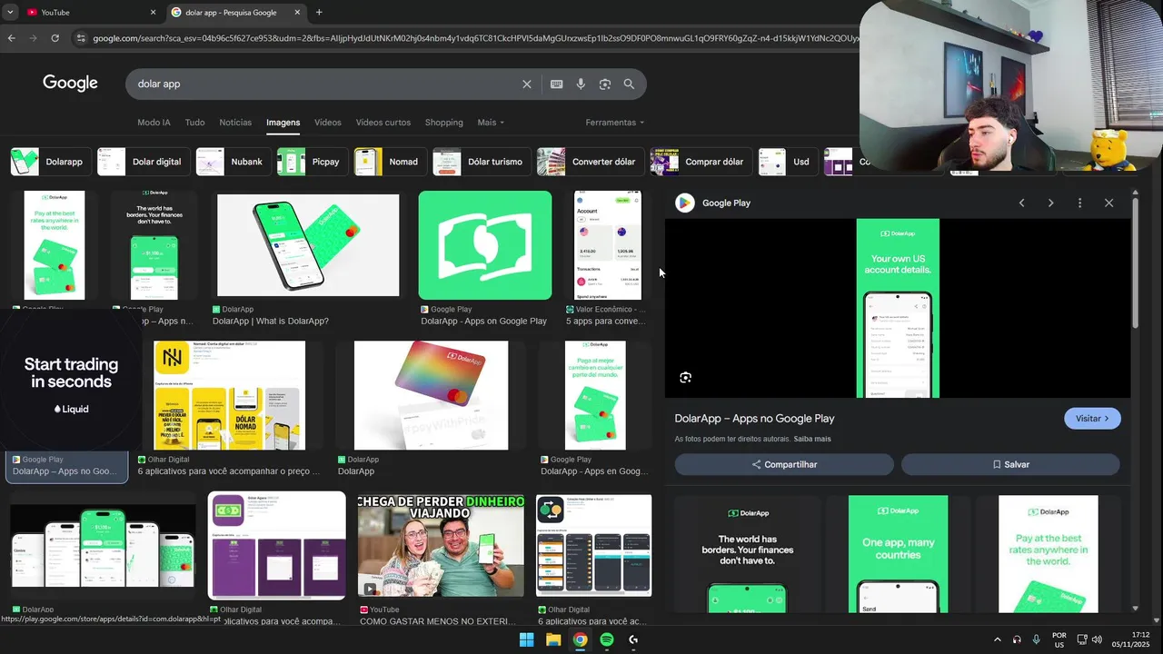Open the DolarApp green logo icon thumbnail

tap(485, 245)
